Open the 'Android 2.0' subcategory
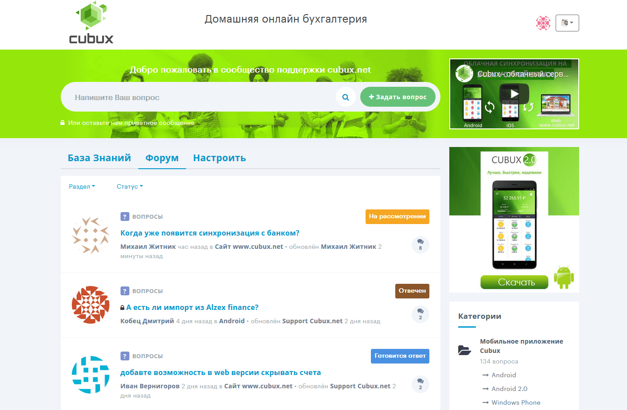This screenshot has width=627, height=410. point(510,389)
